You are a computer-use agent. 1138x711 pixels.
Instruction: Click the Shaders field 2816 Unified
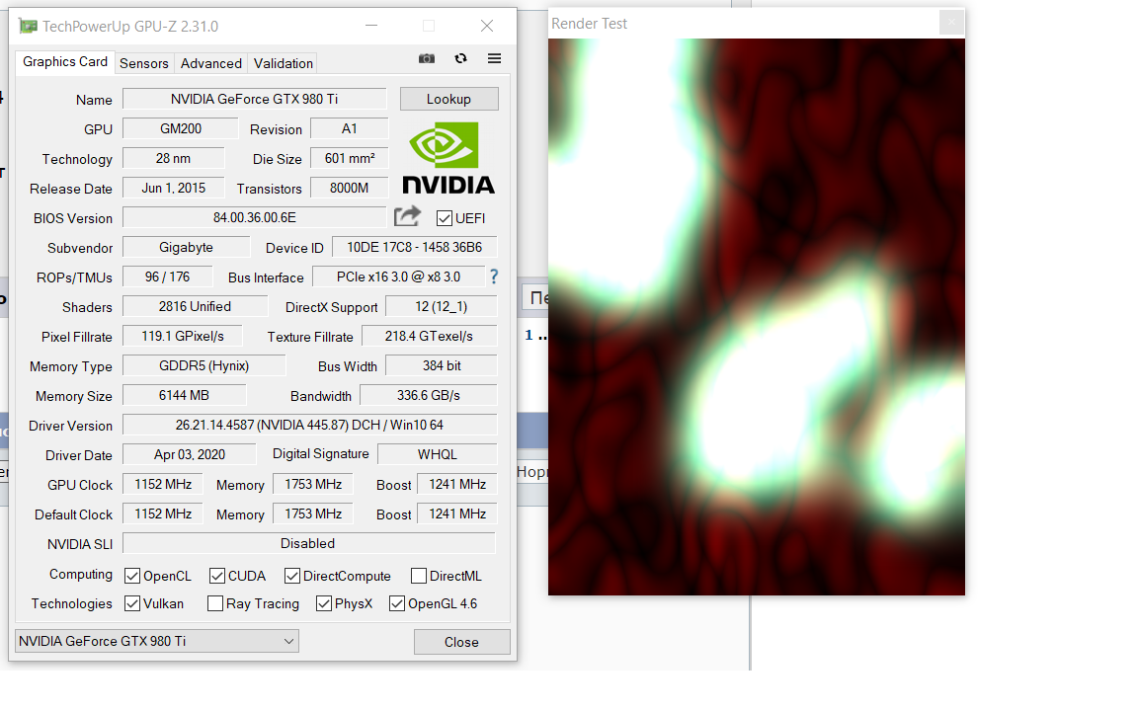click(196, 307)
